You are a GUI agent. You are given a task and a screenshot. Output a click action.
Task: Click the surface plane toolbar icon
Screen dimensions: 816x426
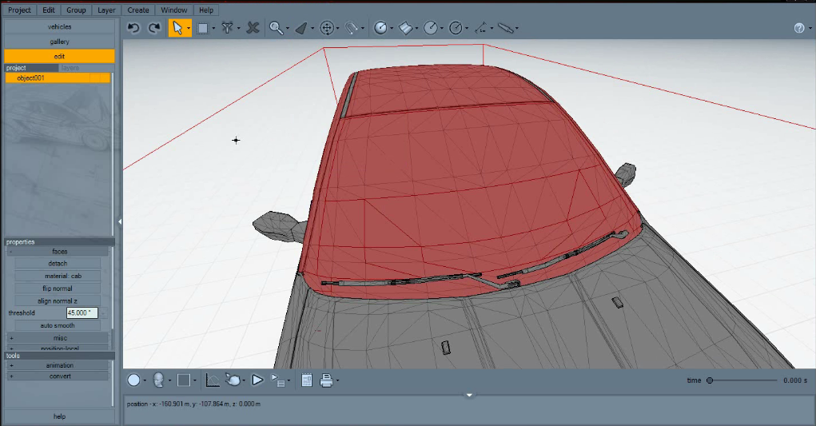[405, 28]
